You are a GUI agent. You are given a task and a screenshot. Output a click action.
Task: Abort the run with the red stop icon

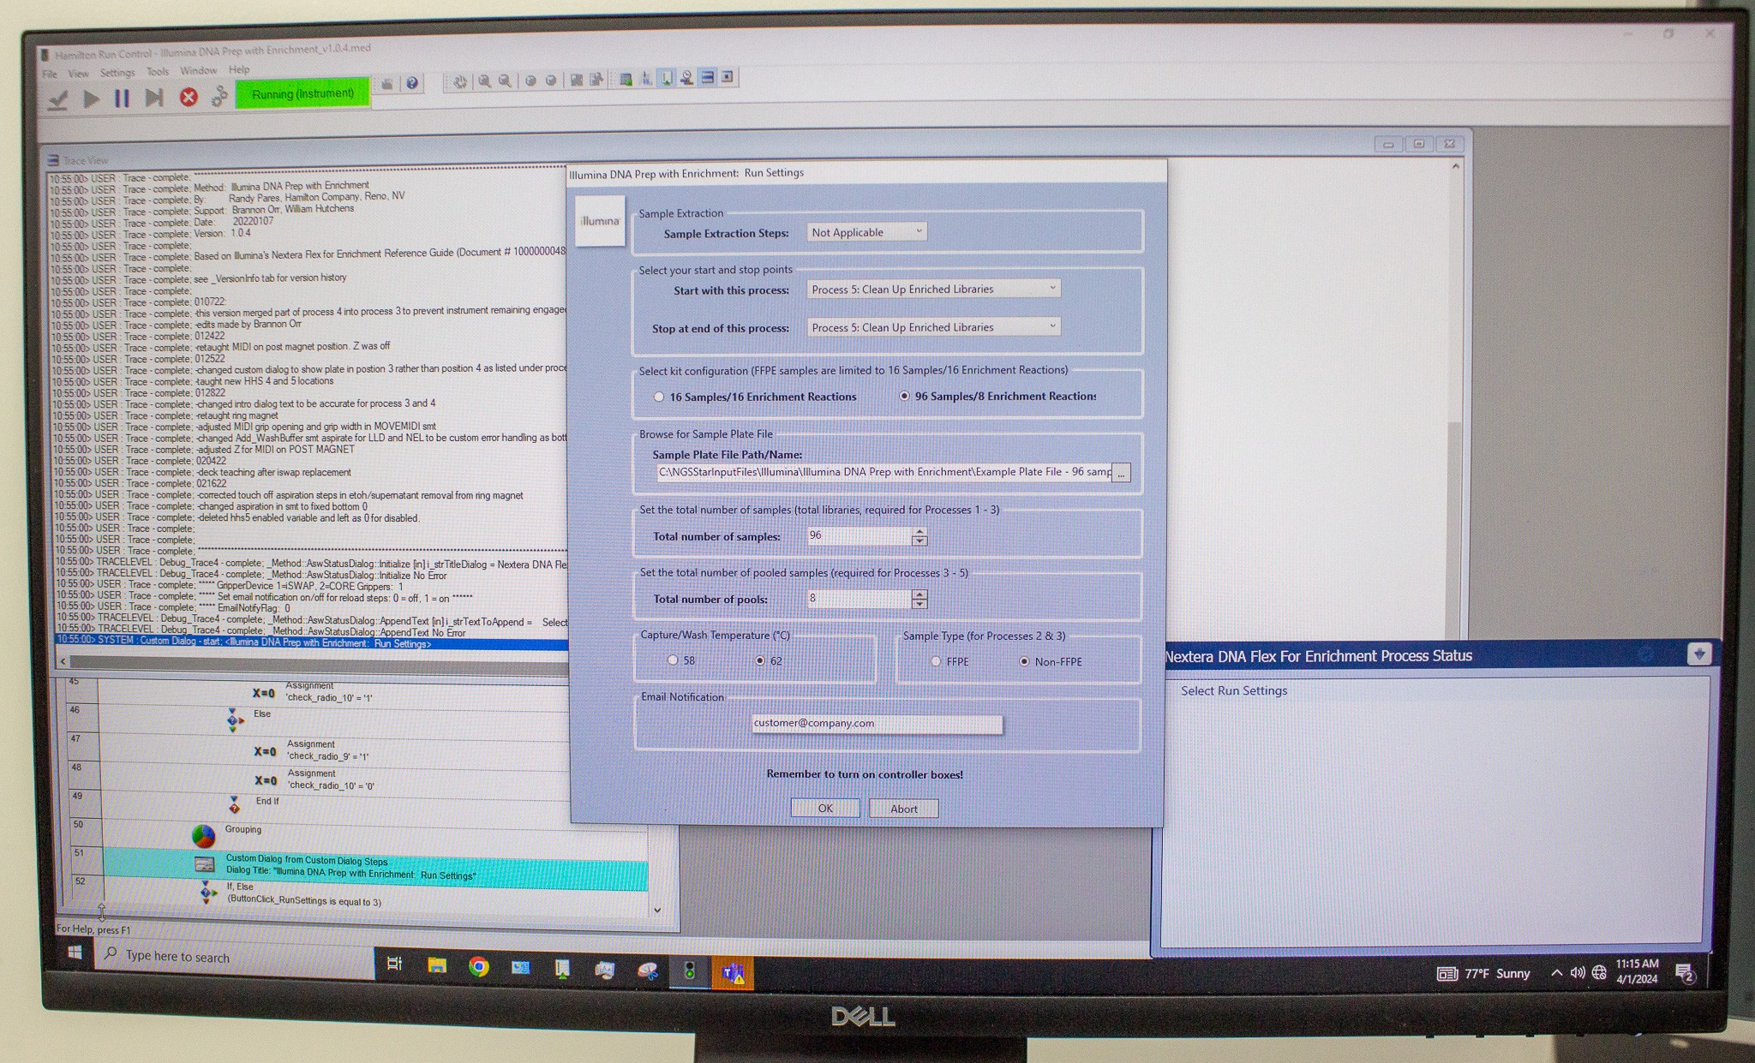click(187, 98)
